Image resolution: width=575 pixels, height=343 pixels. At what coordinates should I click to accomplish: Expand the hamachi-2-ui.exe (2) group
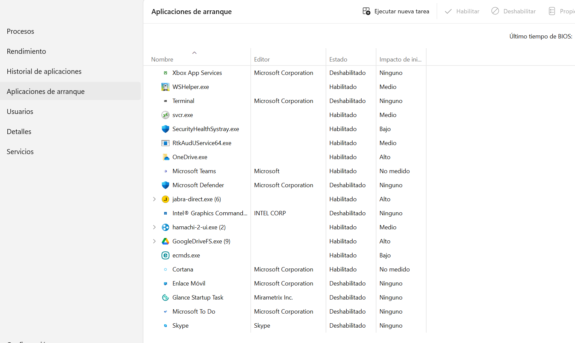pos(154,227)
